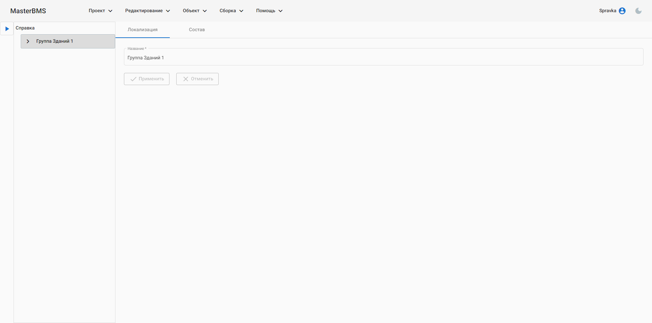Image resolution: width=652 pixels, height=323 pixels.
Task: Click the chevron next to Помощь
Action: (280, 11)
